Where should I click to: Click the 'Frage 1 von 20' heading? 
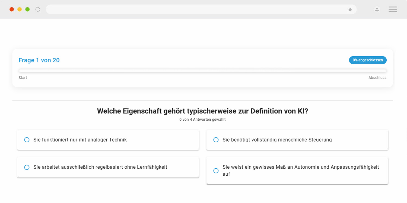click(39, 60)
